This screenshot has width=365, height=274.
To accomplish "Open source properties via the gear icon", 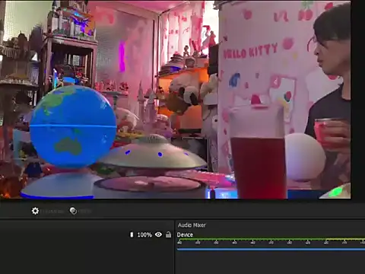I will pyautogui.click(x=35, y=211).
